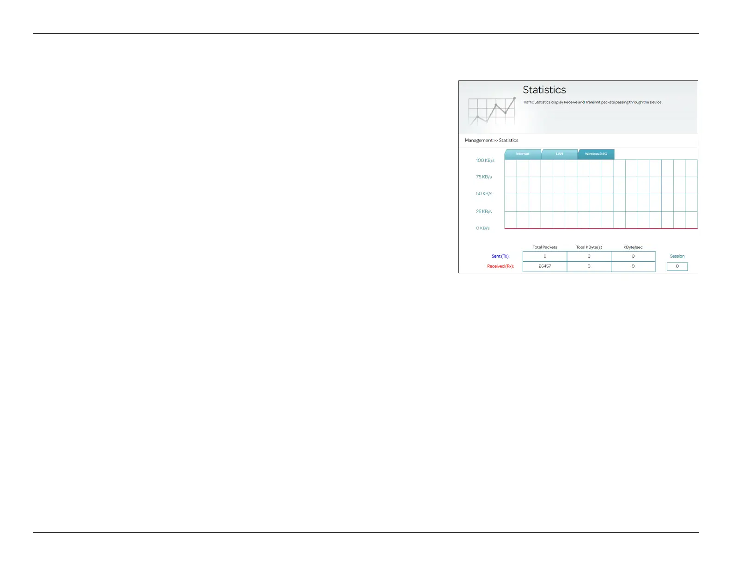The height and width of the screenshot is (566, 732).
Task: Click the Total KByte(s) column header
Action: point(589,247)
